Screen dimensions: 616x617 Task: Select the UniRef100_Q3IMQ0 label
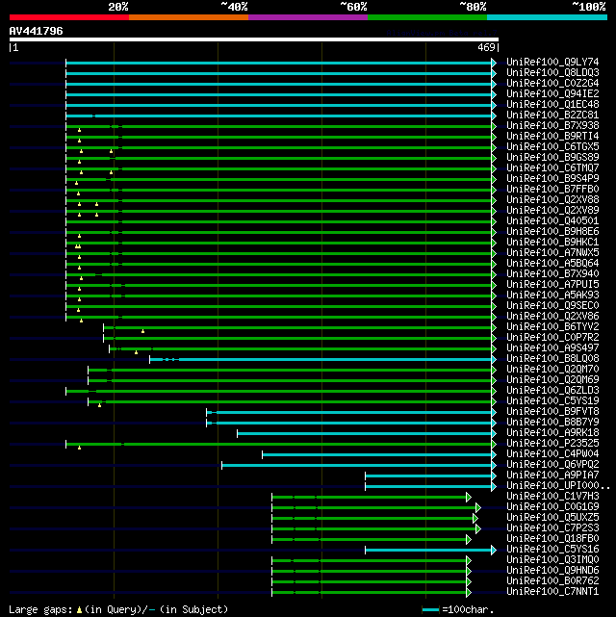click(552, 560)
